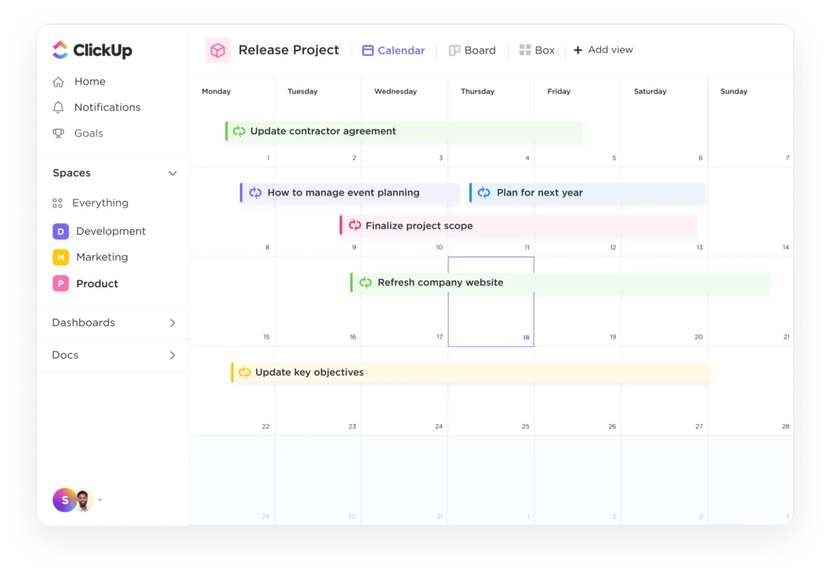Open Update key objectives task
The width and height of the screenshot is (830, 575).
pos(470,372)
